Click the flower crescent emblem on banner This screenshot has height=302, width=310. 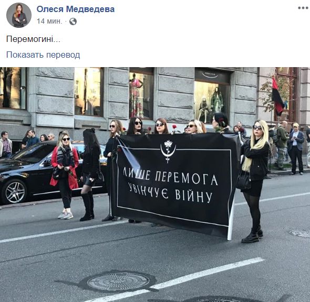tap(168, 151)
